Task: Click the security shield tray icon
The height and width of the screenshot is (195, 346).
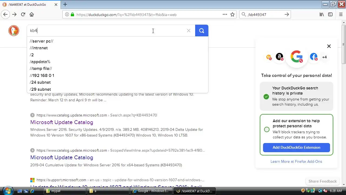Action: pos(303,191)
